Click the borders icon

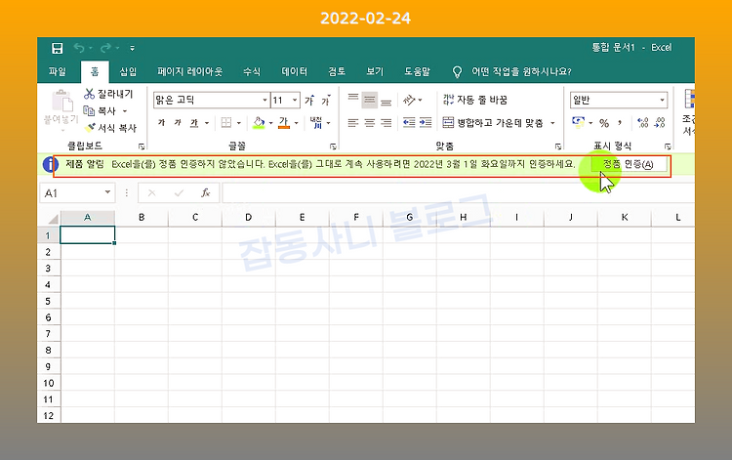226,123
